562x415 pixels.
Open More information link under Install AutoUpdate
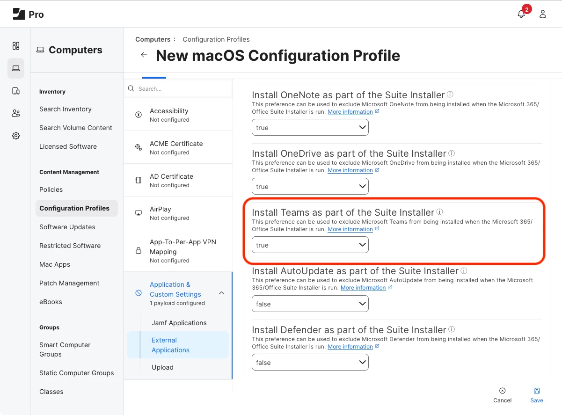[x=363, y=288]
